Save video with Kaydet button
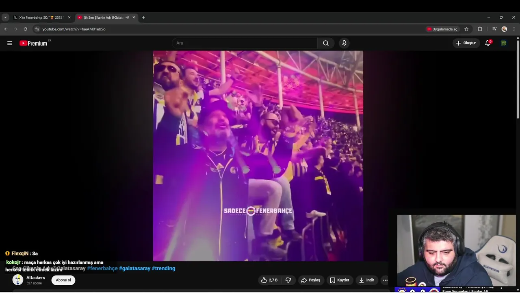520x293 pixels. 340,280
